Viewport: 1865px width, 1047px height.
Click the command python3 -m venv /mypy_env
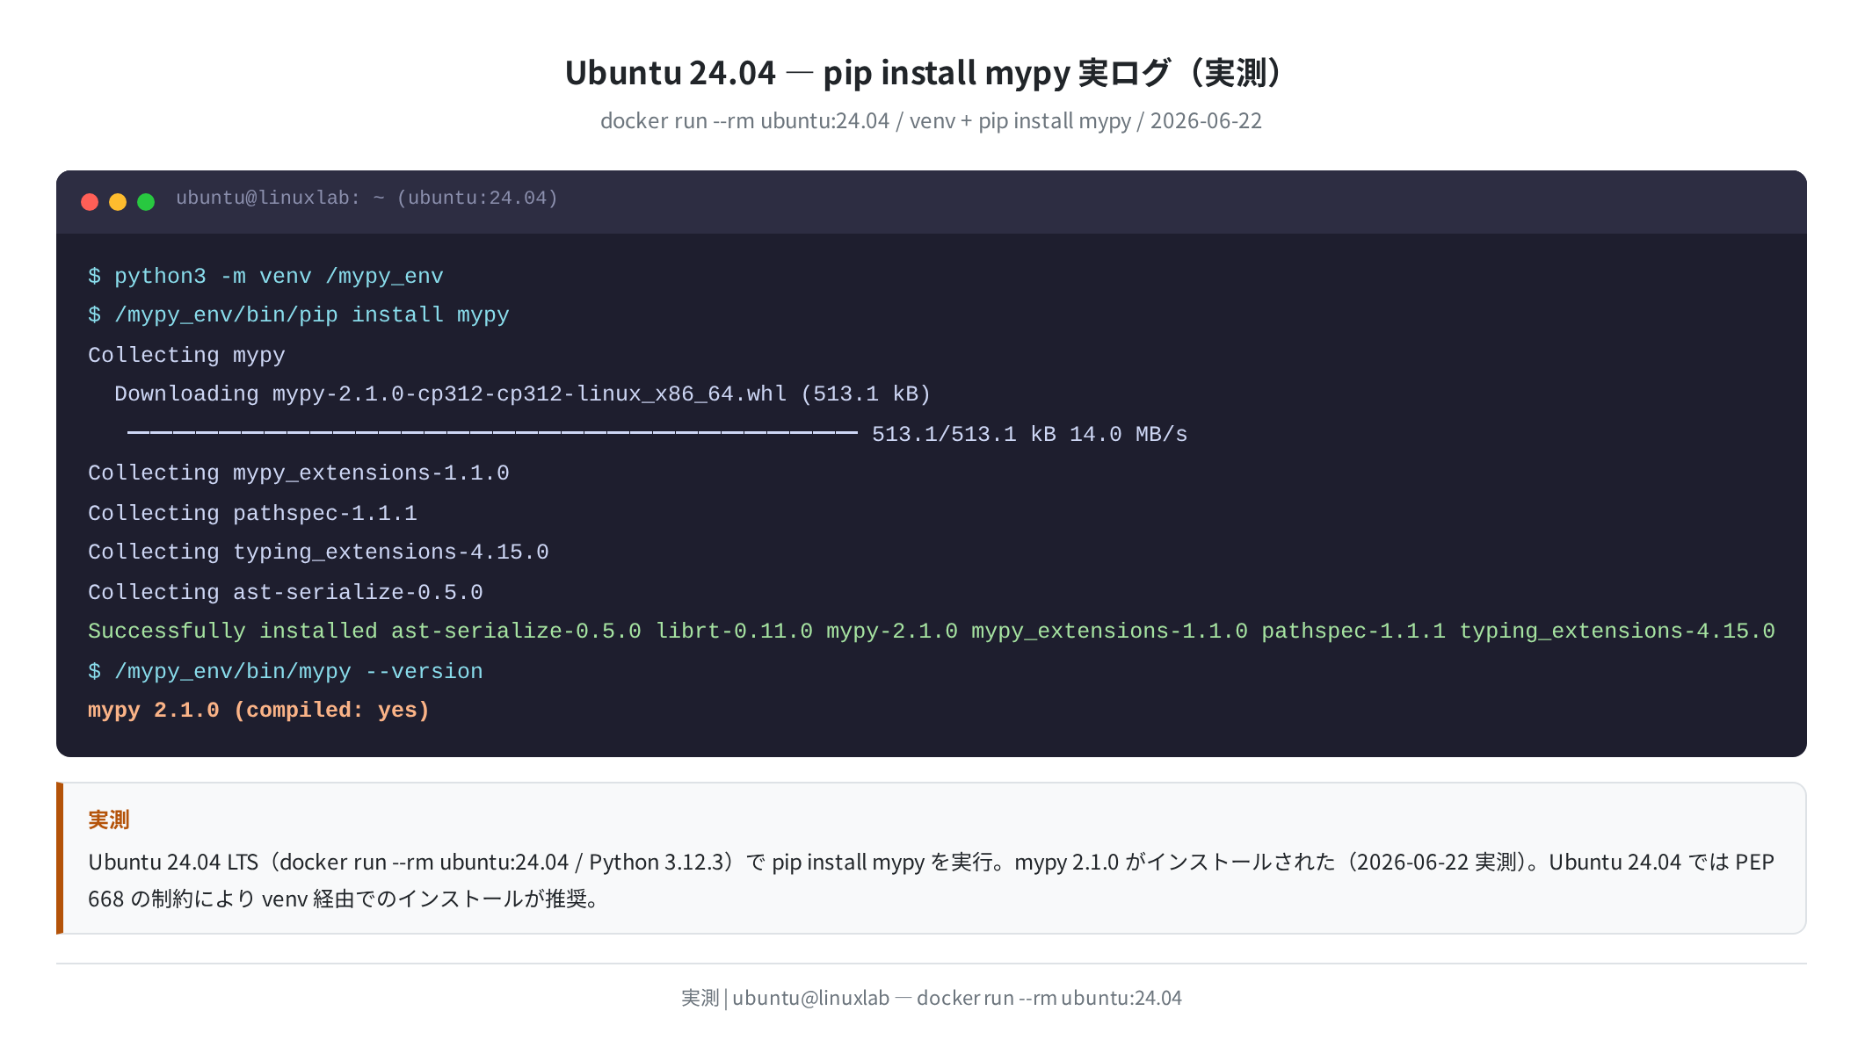coord(265,276)
